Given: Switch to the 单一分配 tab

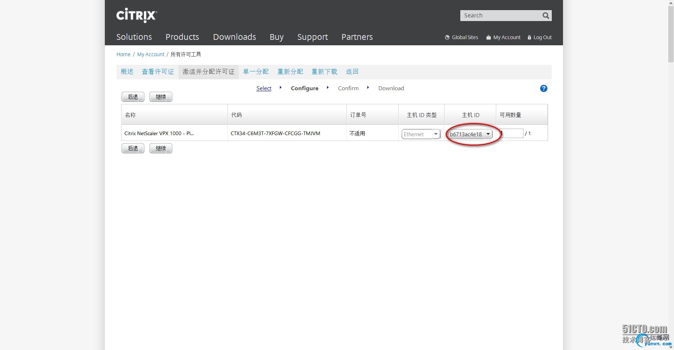Looking at the screenshot, I should coord(256,72).
